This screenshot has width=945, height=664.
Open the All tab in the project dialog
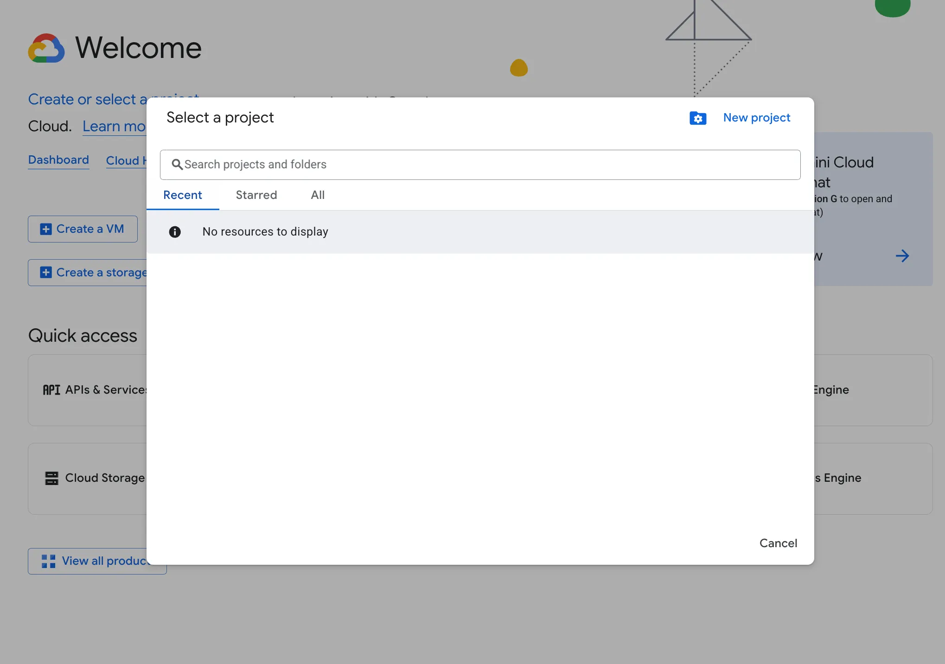tap(317, 195)
